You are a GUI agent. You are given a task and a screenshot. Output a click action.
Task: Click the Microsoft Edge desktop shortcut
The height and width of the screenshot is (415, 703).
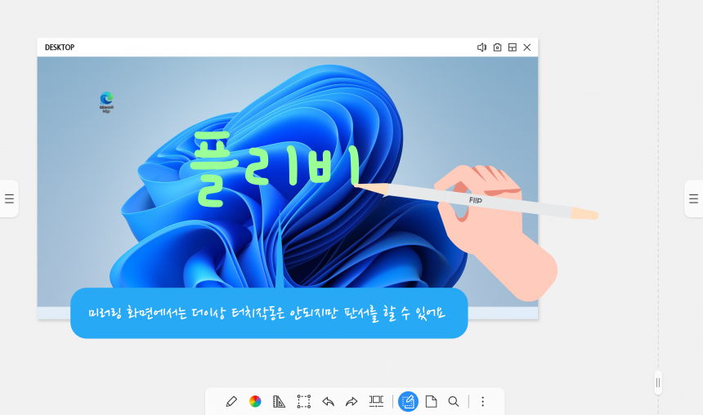[106, 102]
